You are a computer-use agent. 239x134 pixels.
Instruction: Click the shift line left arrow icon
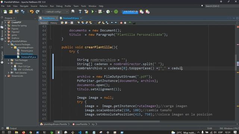click(112, 23)
